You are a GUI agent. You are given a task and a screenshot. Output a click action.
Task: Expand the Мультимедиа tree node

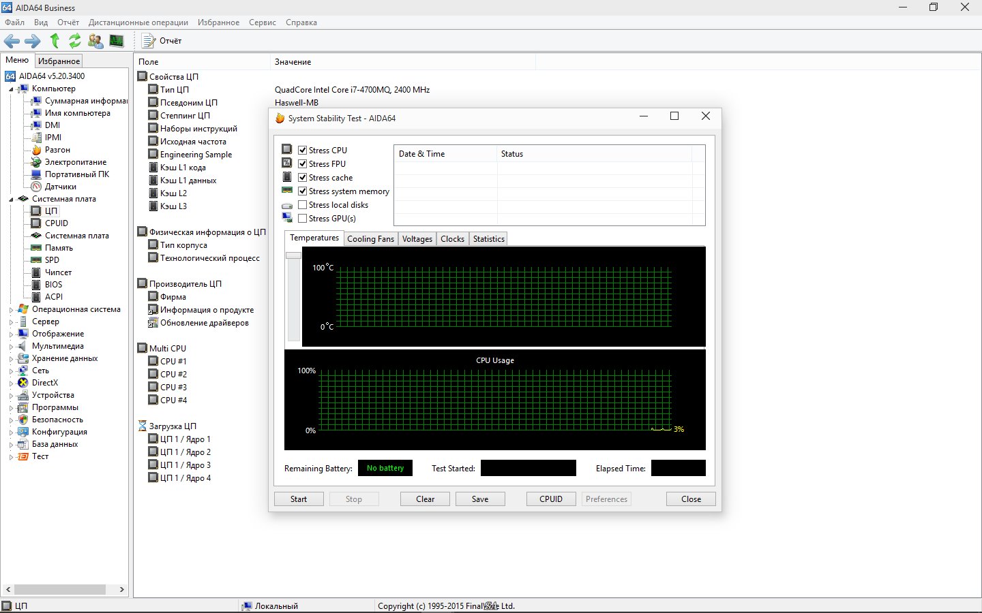11,347
